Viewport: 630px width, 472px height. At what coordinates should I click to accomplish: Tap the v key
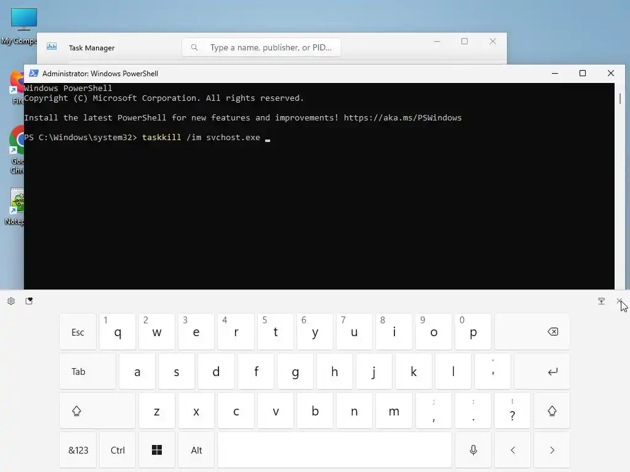coord(275,411)
